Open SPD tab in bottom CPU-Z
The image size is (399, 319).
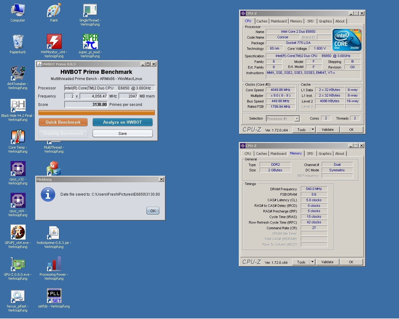[x=310, y=154]
